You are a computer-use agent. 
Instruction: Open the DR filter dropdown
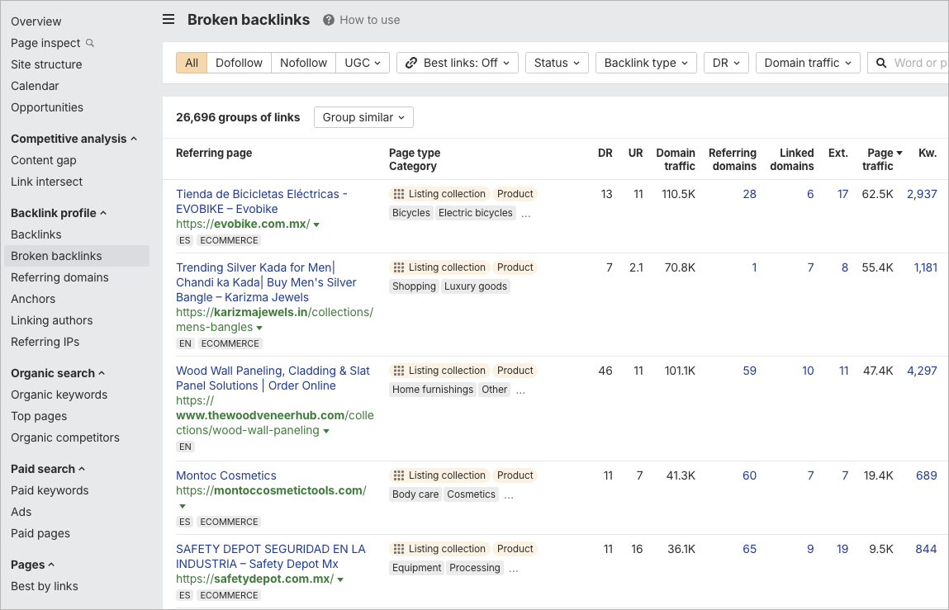click(725, 62)
